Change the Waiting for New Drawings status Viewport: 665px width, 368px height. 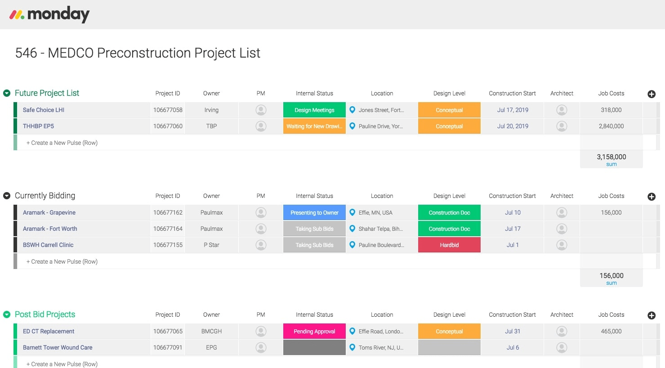click(314, 126)
